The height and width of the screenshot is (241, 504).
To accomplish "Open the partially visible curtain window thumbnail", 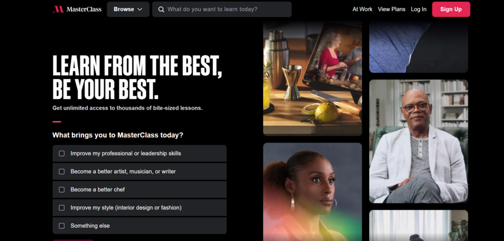I will (x=418, y=226).
